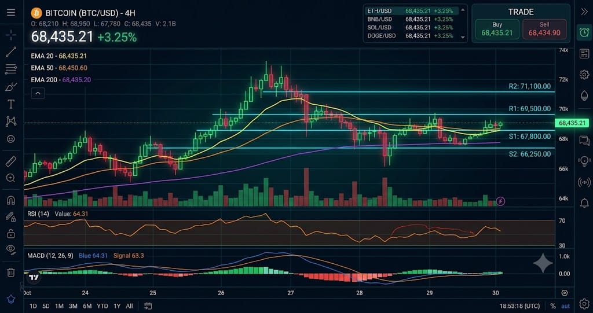Select the 6M time range
The image size is (593, 313).
(87, 306)
